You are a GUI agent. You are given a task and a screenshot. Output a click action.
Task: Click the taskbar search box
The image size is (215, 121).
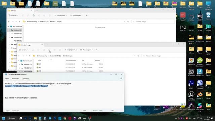(x=12, y=118)
